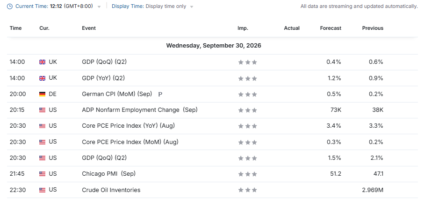Viewport: 424px width, 206px height.
Task: Click the 2.1% previous value
Action: pyautogui.click(x=377, y=158)
